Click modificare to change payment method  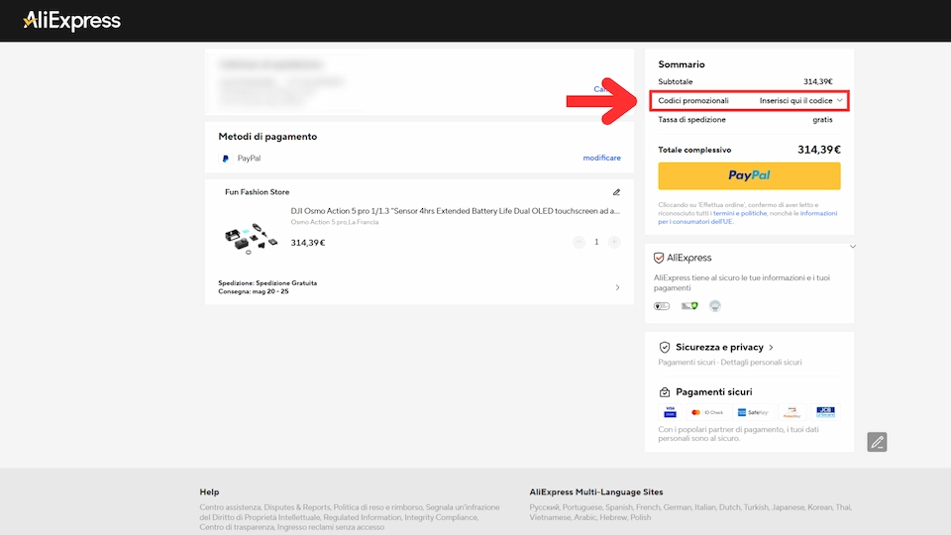(601, 158)
